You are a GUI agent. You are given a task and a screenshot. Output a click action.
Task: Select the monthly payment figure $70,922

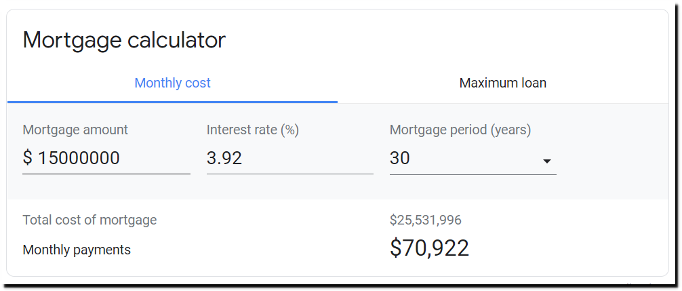click(429, 248)
